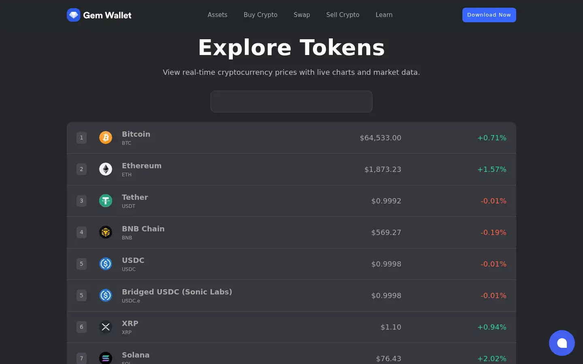Click the Tether green coin icon

106,201
